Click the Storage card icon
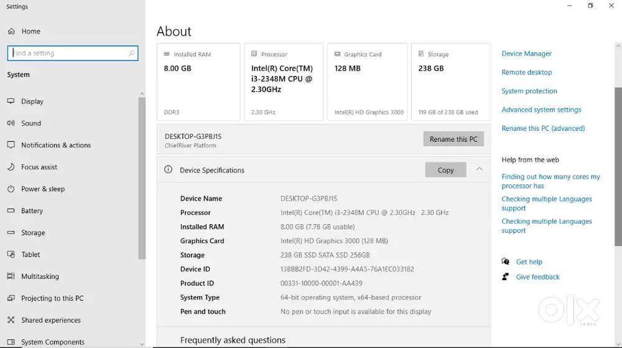The height and width of the screenshot is (348, 622). (421, 54)
